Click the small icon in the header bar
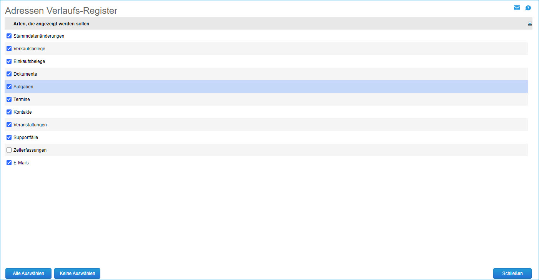Viewport: 539px width, 280px height. pos(530,23)
